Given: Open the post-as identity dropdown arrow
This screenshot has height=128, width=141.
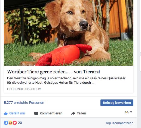Looking at the screenshot, I should tap(131, 112).
